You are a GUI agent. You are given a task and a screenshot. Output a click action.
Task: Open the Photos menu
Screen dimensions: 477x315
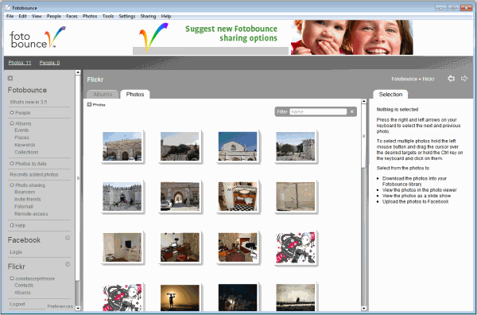coord(90,16)
